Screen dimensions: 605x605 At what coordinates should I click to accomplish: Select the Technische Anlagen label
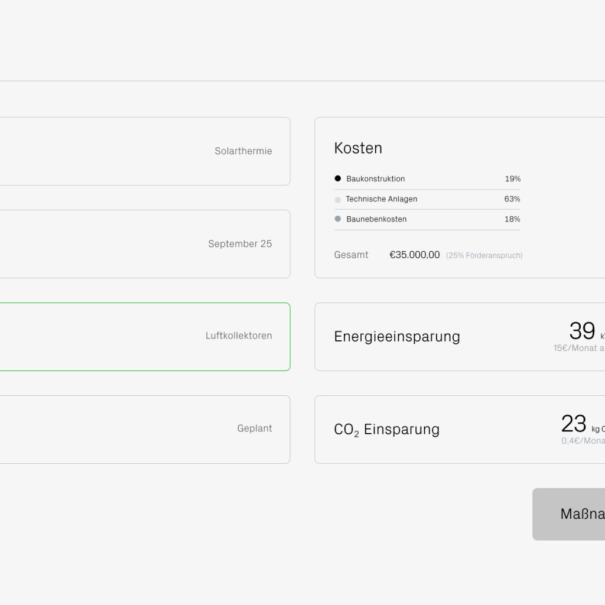tap(382, 199)
